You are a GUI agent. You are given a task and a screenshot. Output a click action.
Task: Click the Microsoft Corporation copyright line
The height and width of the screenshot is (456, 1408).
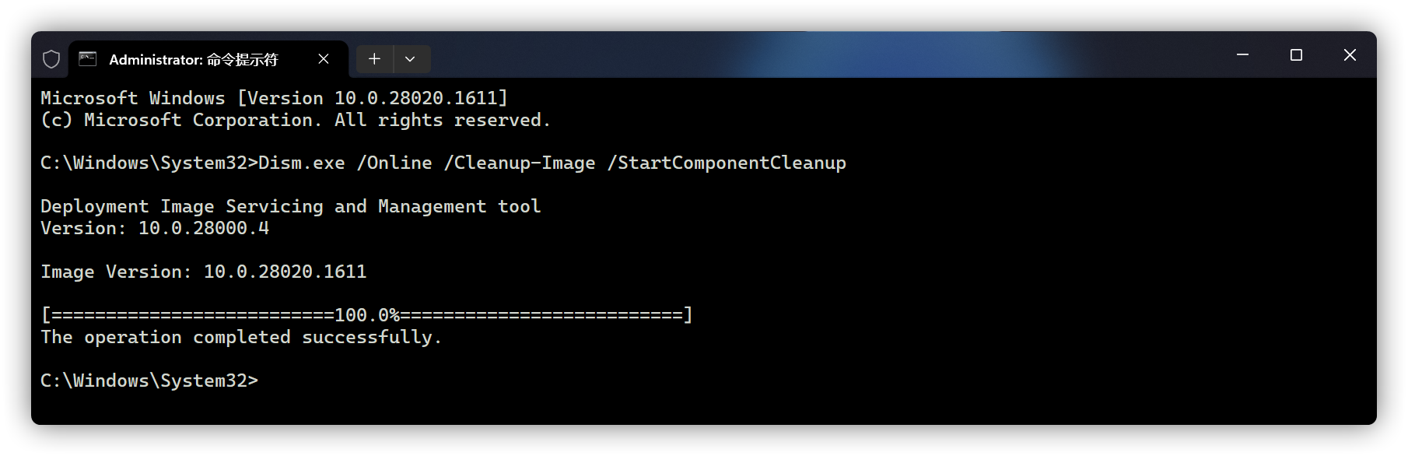(x=296, y=120)
